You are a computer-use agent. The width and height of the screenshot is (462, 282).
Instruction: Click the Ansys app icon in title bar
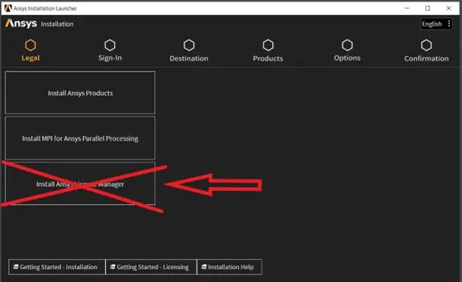pyautogui.click(x=8, y=8)
